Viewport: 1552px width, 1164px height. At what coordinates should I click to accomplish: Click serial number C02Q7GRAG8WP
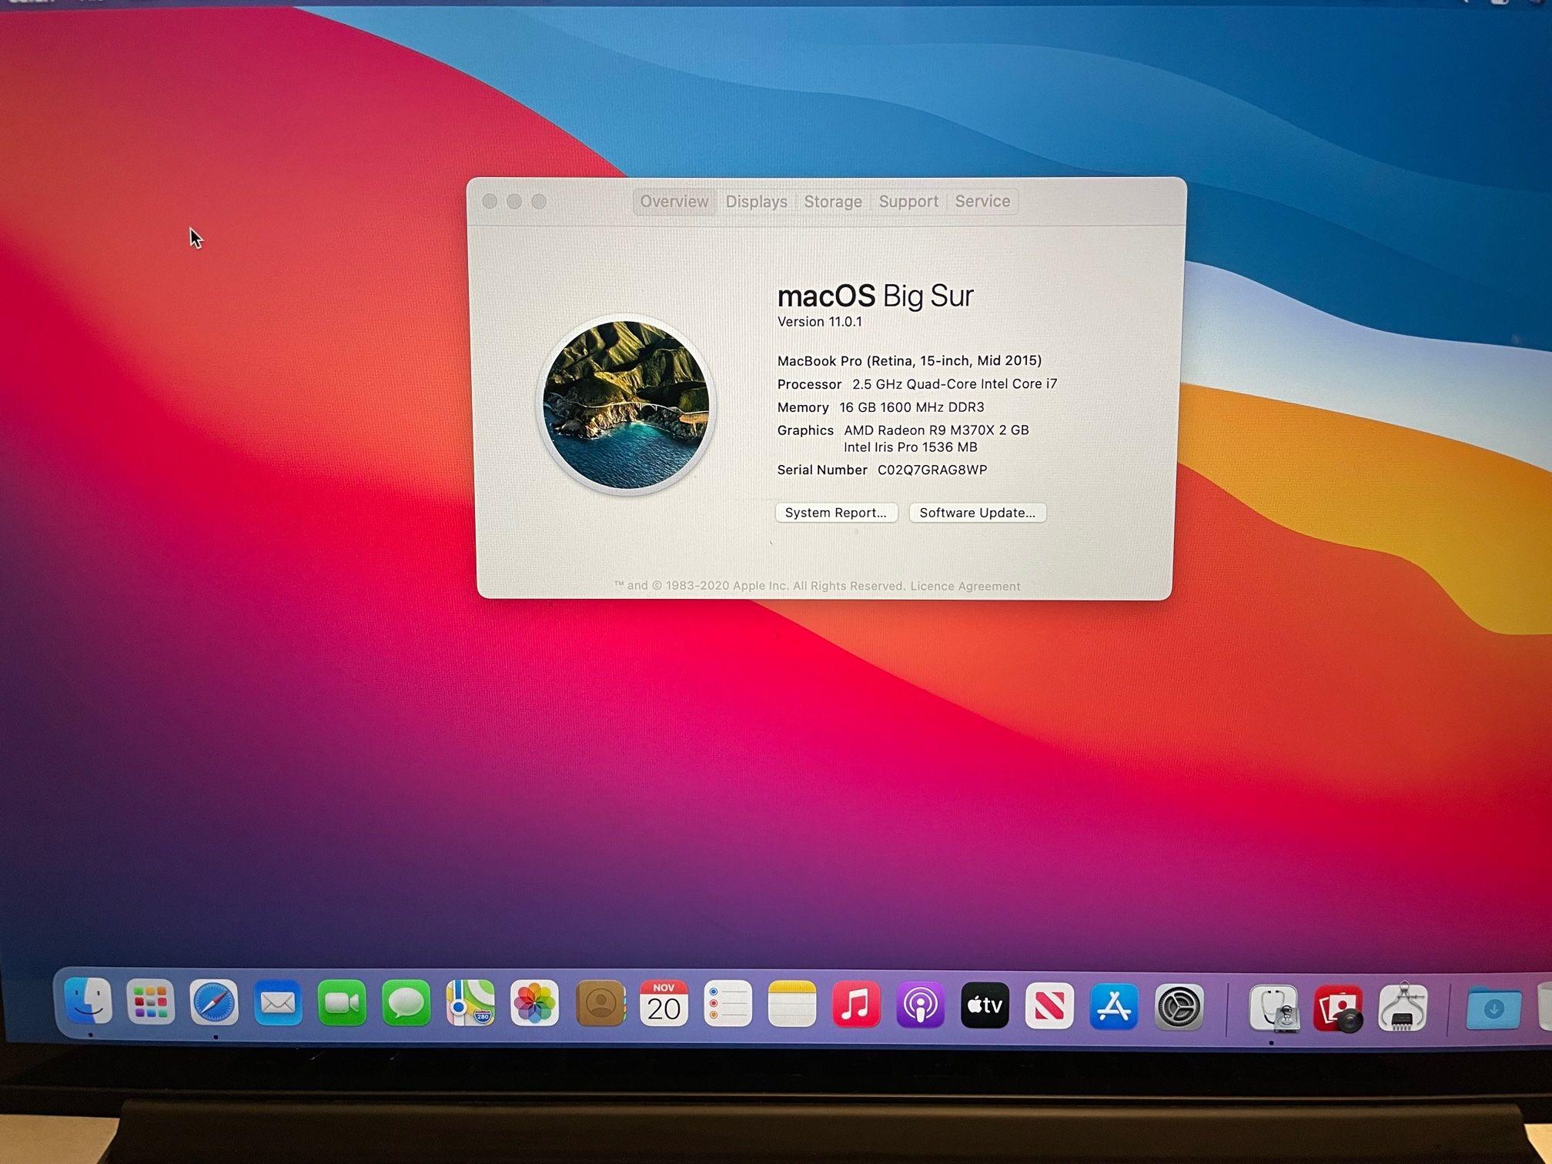point(932,470)
